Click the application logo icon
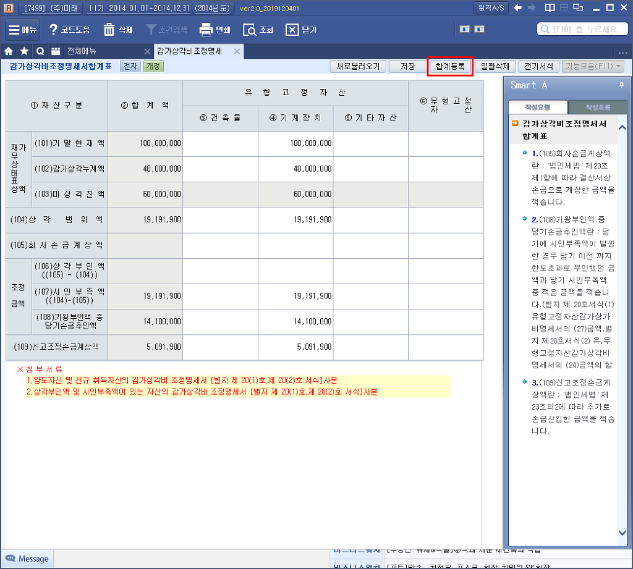The width and height of the screenshot is (633, 569). pos(9,7)
